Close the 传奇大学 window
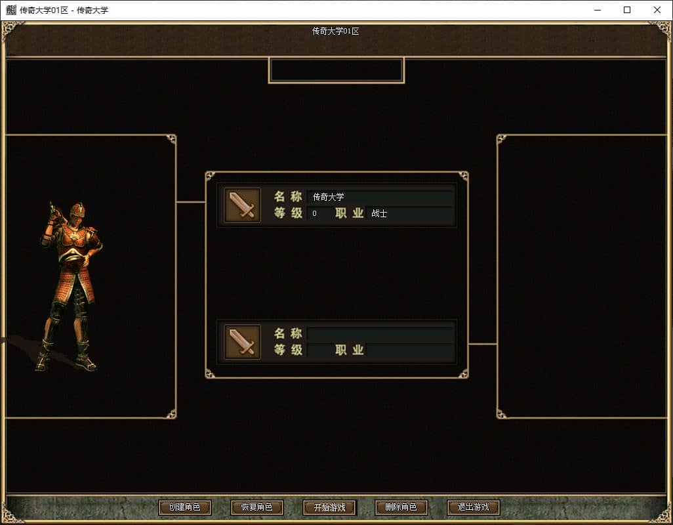 point(657,10)
